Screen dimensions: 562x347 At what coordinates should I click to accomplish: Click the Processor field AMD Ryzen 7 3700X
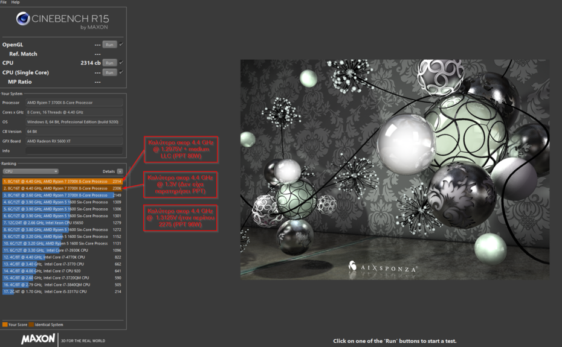coord(74,103)
